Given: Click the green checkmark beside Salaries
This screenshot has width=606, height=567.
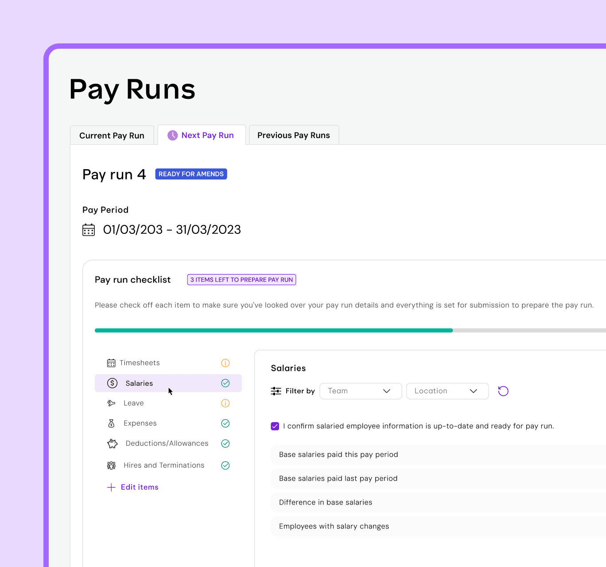Looking at the screenshot, I should pyautogui.click(x=225, y=383).
